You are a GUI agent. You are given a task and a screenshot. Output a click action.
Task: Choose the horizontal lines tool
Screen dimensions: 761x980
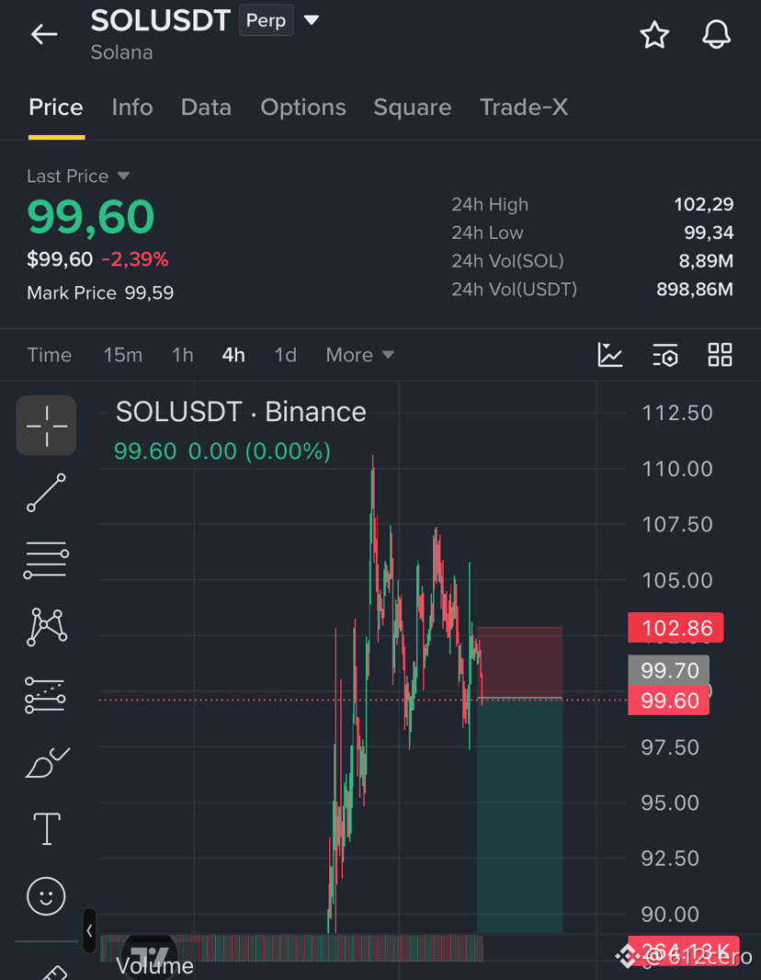pyautogui.click(x=46, y=559)
